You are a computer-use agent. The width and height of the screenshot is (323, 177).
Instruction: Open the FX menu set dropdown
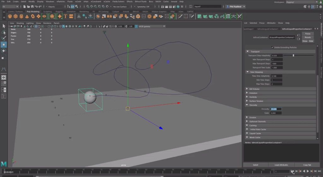[x=10, y=7]
